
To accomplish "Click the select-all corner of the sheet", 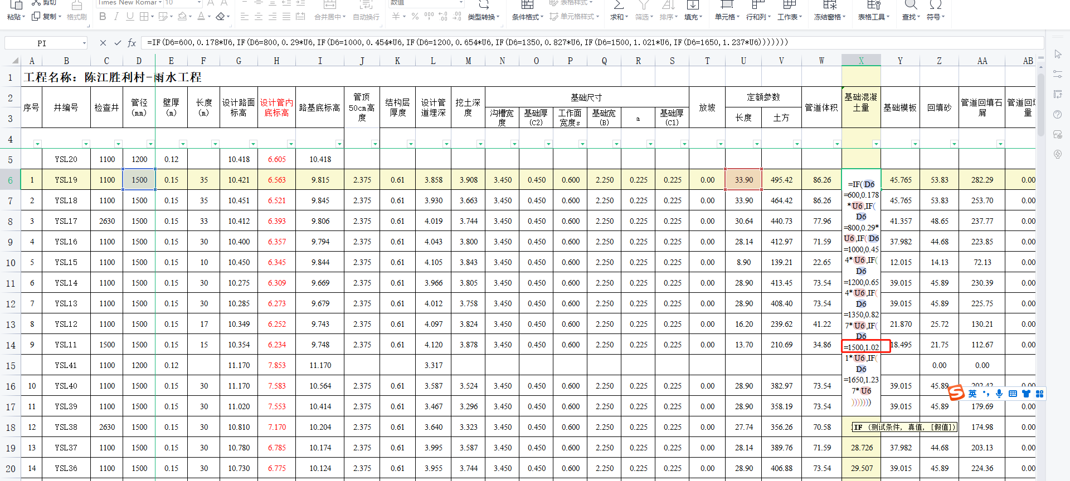I will point(15,61).
